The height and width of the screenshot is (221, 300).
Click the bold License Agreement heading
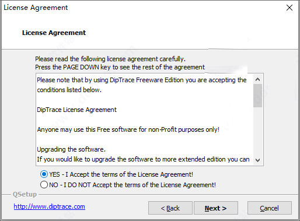(54, 33)
